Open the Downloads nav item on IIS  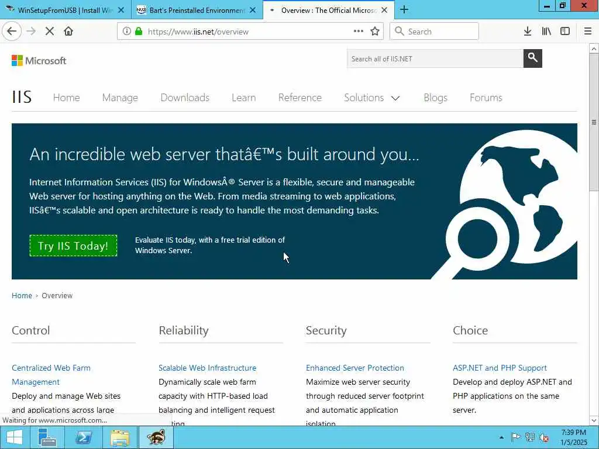coord(185,98)
